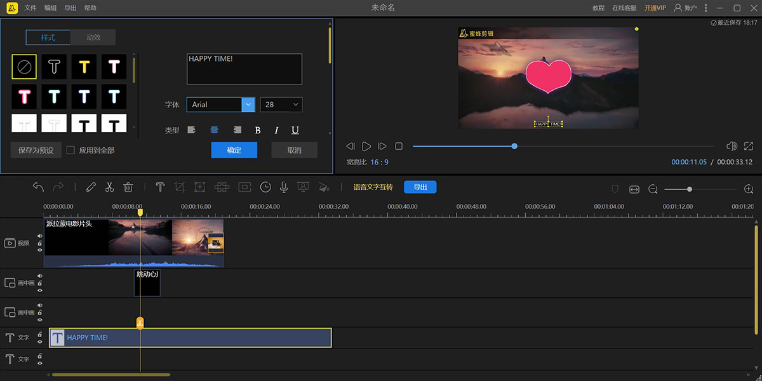Expand the font size 28 dropdown
This screenshot has height=381, width=762.
coord(295,104)
